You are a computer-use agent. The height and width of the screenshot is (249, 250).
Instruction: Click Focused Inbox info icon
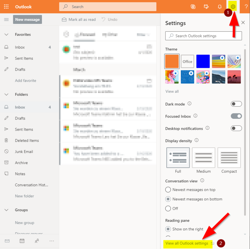pos(195,116)
